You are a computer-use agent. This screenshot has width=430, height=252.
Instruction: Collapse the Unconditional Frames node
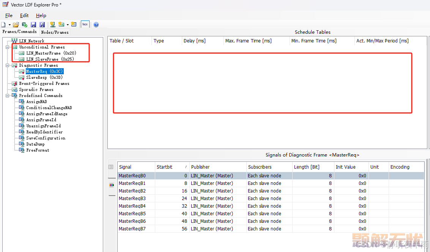tap(8, 47)
